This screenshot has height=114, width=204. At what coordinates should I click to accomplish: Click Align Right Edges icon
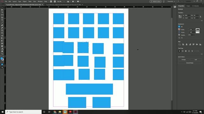(x=190, y=44)
